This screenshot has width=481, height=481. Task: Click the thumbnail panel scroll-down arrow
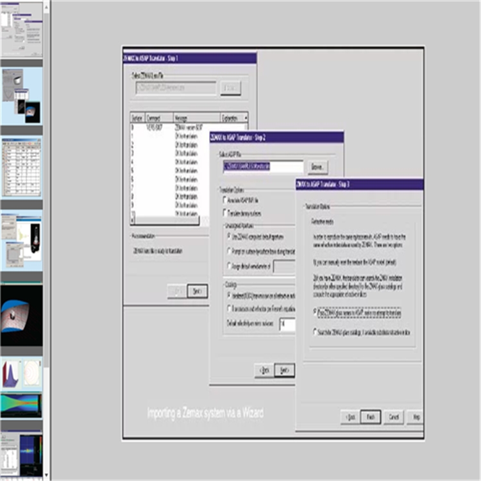46,475
